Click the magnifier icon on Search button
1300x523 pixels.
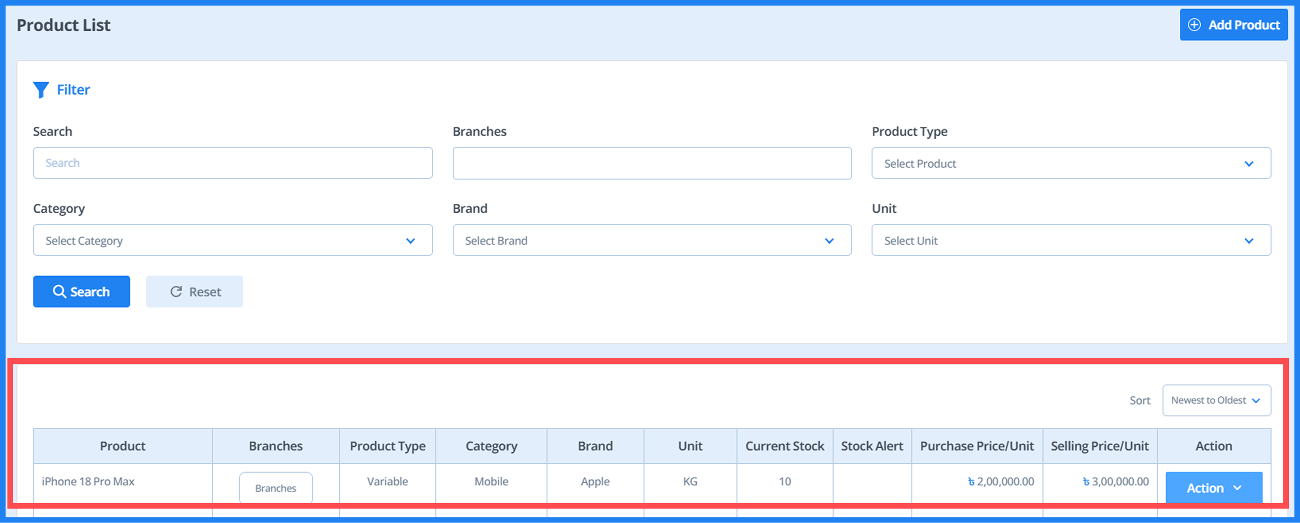[59, 291]
